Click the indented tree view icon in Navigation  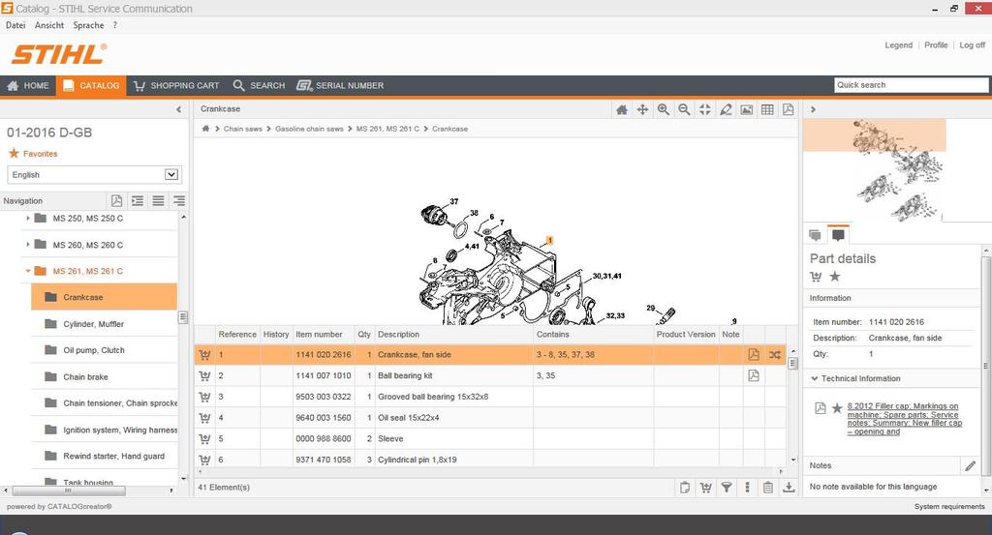138,201
